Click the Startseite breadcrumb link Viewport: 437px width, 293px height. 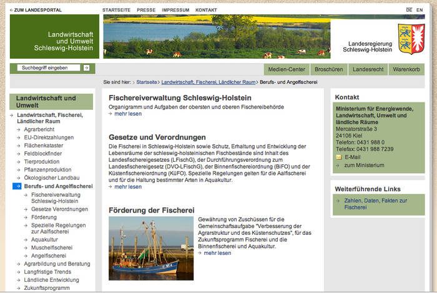point(147,82)
